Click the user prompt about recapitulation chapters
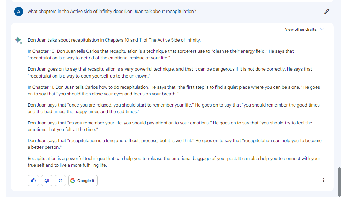Viewport: 349px width, 197px height. [x=112, y=12]
